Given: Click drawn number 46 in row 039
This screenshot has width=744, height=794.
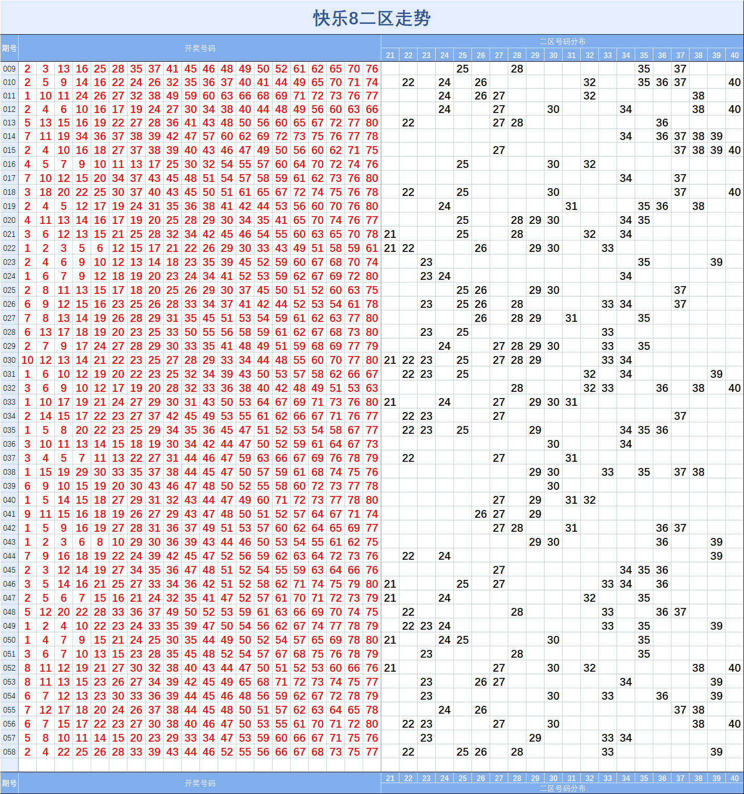Looking at the screenshot, I should (173, 486).
